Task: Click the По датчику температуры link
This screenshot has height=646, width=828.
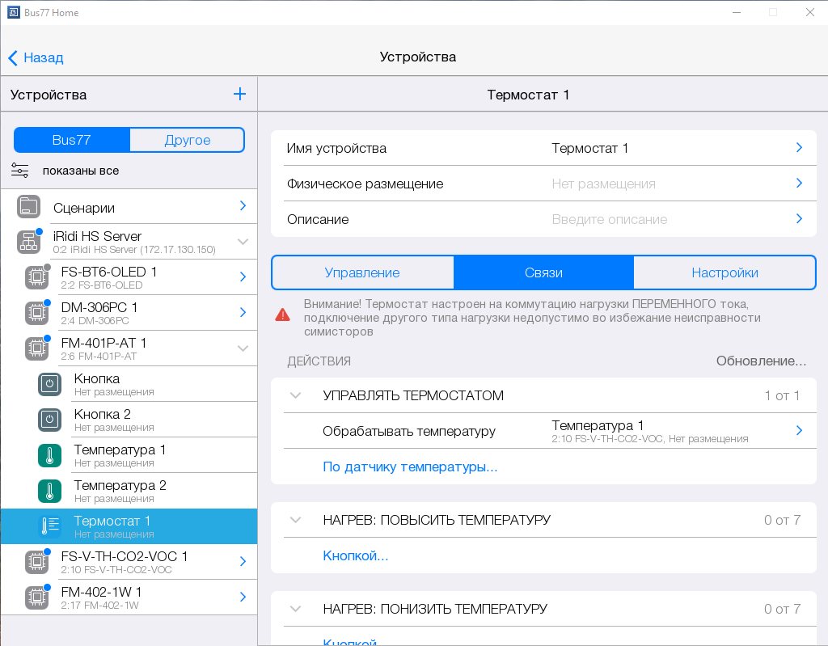Action: click(x=410, y=467)
